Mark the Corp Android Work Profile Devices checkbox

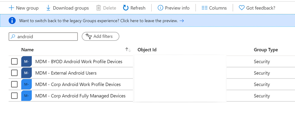[x=14, y=84]
